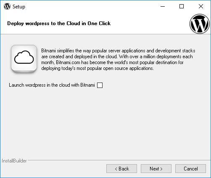Click the InstallBuilder label
The width and height of the screenshot is (211, 178).
click(14, 161)
